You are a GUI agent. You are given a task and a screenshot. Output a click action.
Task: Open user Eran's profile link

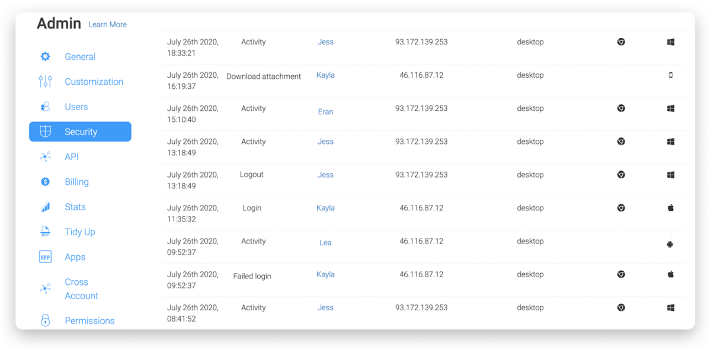click(x=325, y=111)
